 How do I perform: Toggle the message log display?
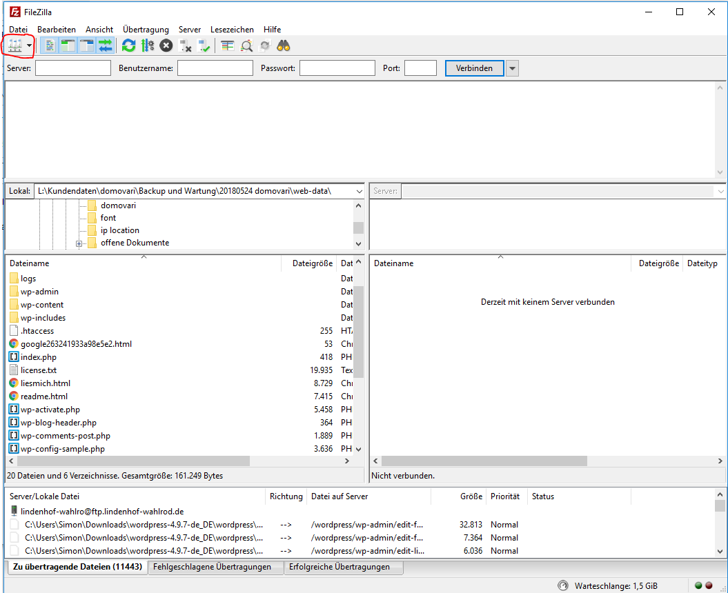tap(49, 46)
